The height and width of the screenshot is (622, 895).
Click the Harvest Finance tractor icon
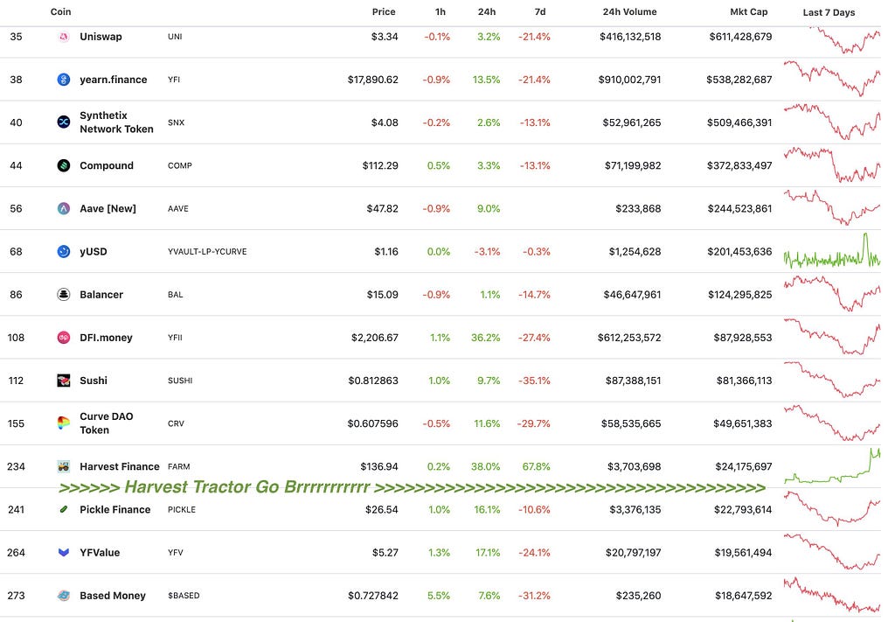63,466
